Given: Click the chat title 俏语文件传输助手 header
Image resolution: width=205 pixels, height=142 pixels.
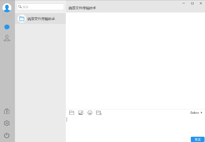Looking at the screenshot, I should pyautogui.click(x=82, y=8).
